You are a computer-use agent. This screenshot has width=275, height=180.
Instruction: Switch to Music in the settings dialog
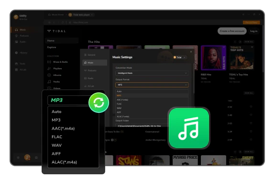[95, 62]
